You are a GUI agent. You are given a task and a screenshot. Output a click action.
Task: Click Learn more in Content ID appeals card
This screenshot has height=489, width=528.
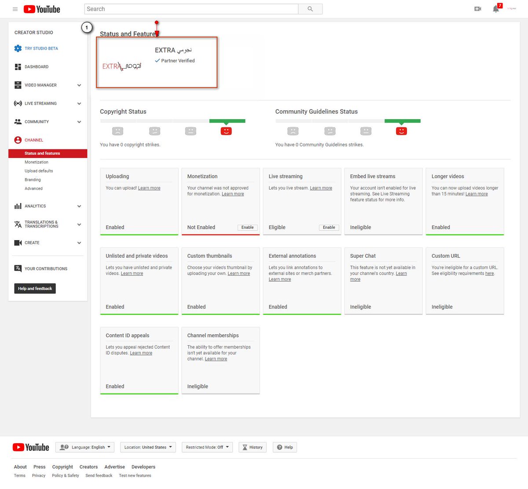point(141,353)
